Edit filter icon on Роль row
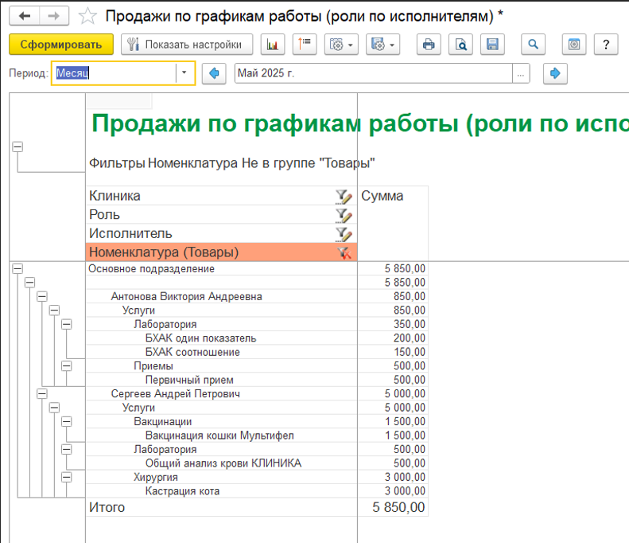Screen dimensions: 629x543 (x=344, y=216)
